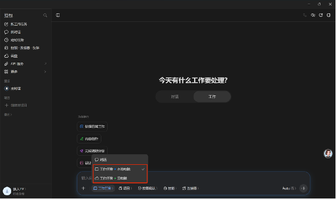This screenshot has height=199, width=336.
Task: Click the 处理日常工作 suggestion chip
Action: [92, 126]
